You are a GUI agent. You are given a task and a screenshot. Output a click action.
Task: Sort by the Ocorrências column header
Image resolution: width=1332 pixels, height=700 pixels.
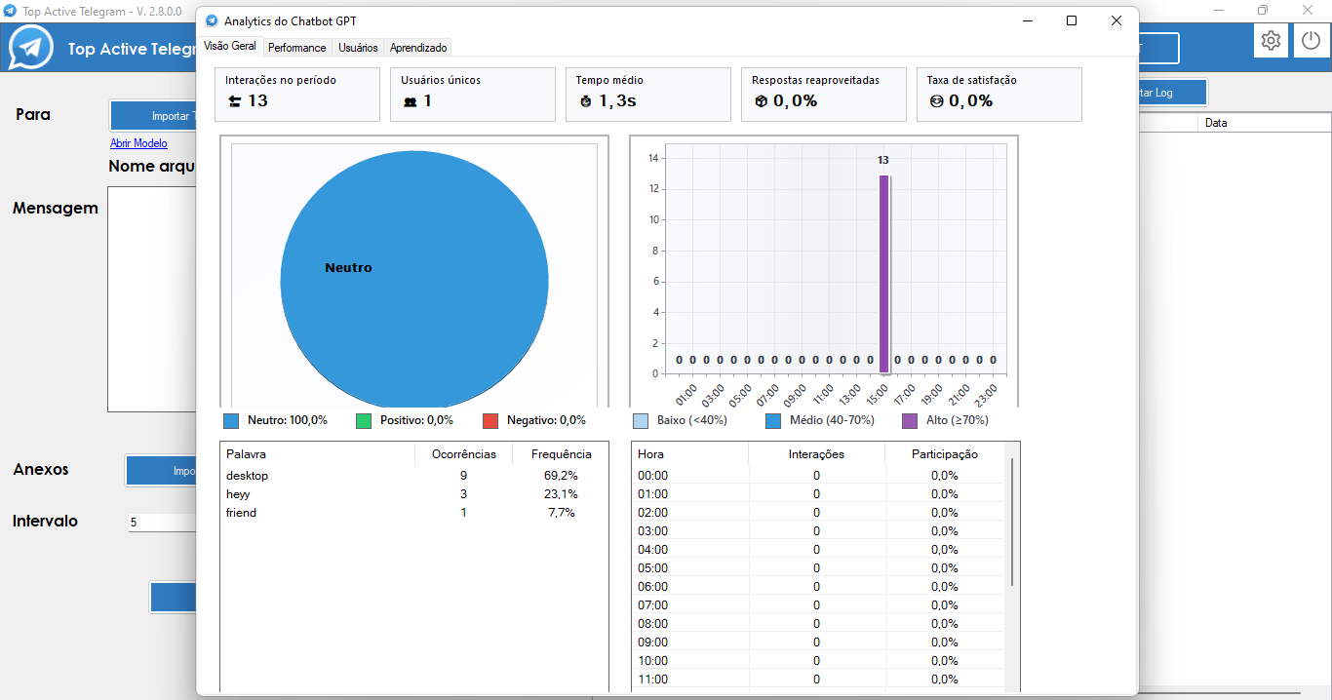[463, 454]
